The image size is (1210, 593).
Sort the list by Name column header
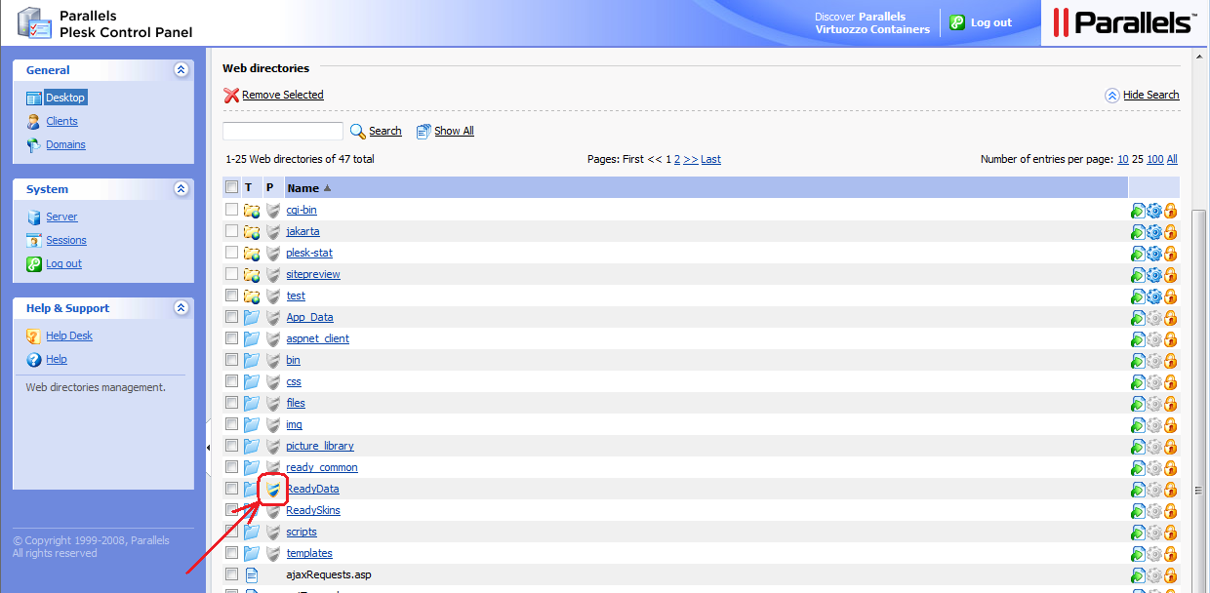coord(303,187)
